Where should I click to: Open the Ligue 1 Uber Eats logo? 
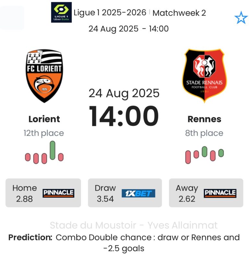click(61, 12)
